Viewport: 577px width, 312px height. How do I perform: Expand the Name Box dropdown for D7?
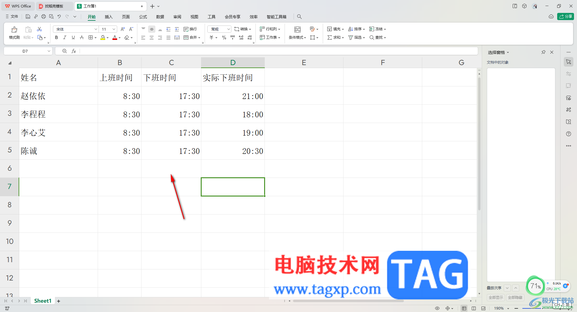[49, 51]
